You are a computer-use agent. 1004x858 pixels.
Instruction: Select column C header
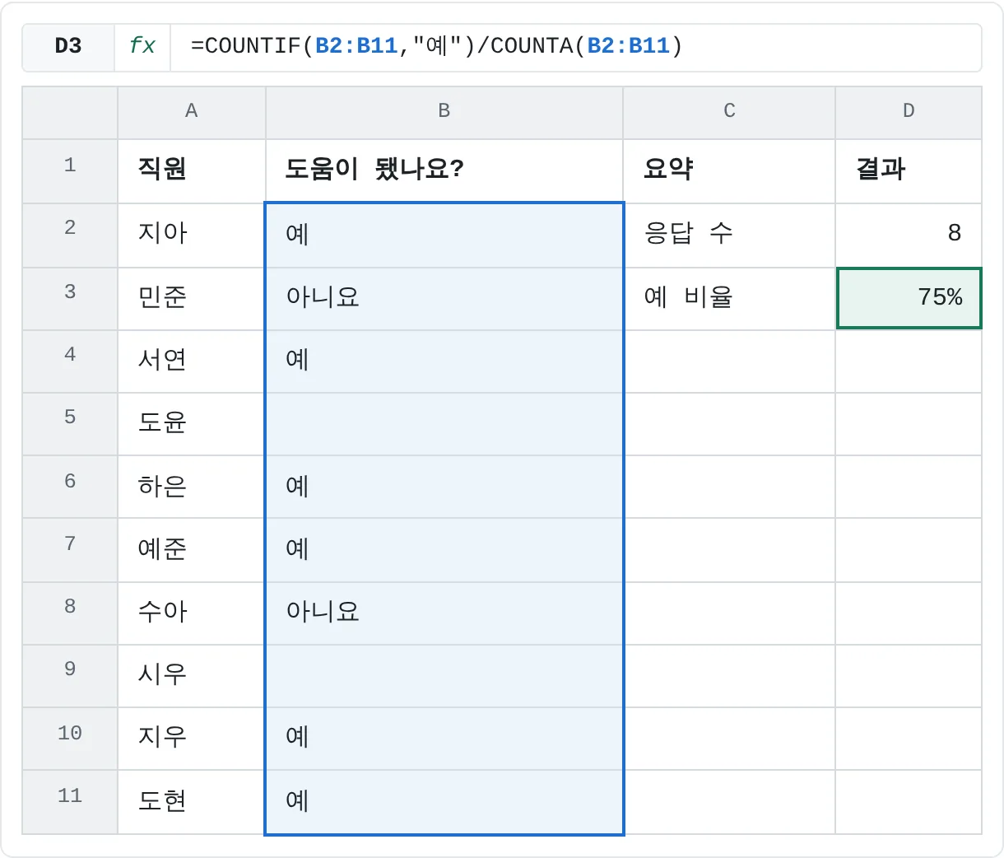point(729,111)
